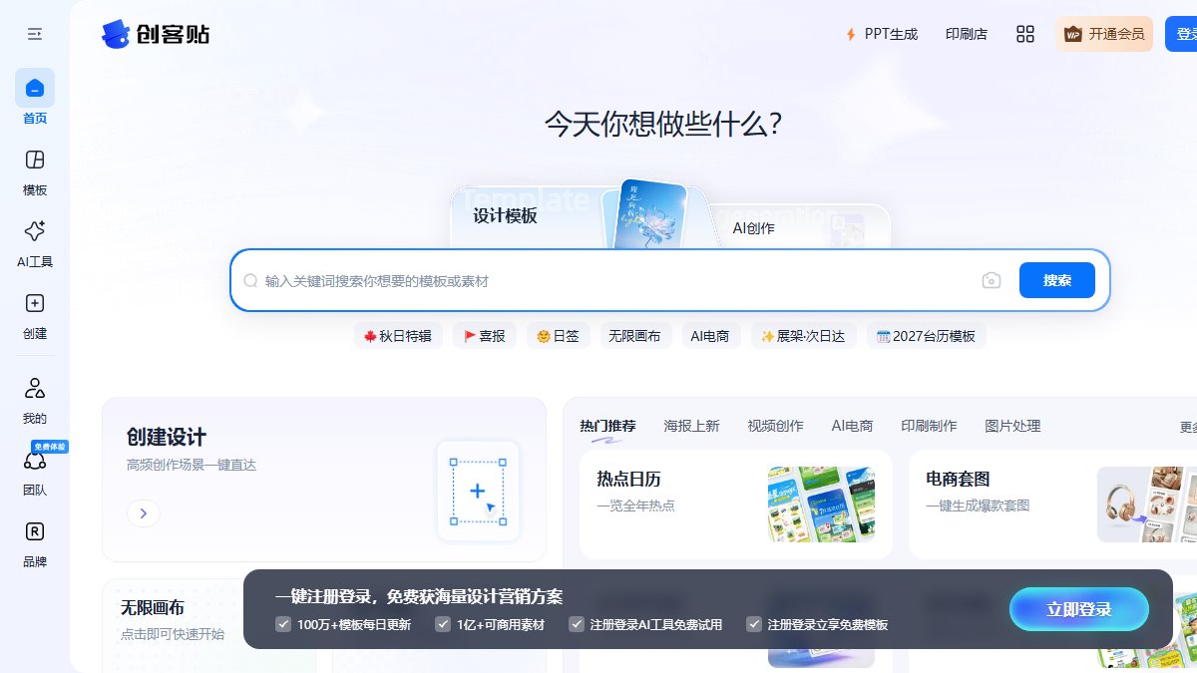
Task: Open the four-square apps grid icon
Action: [1025, 34]
